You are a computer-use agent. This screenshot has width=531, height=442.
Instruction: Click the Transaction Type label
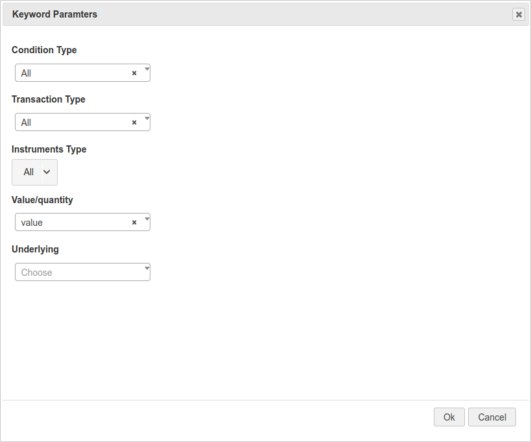49,99
